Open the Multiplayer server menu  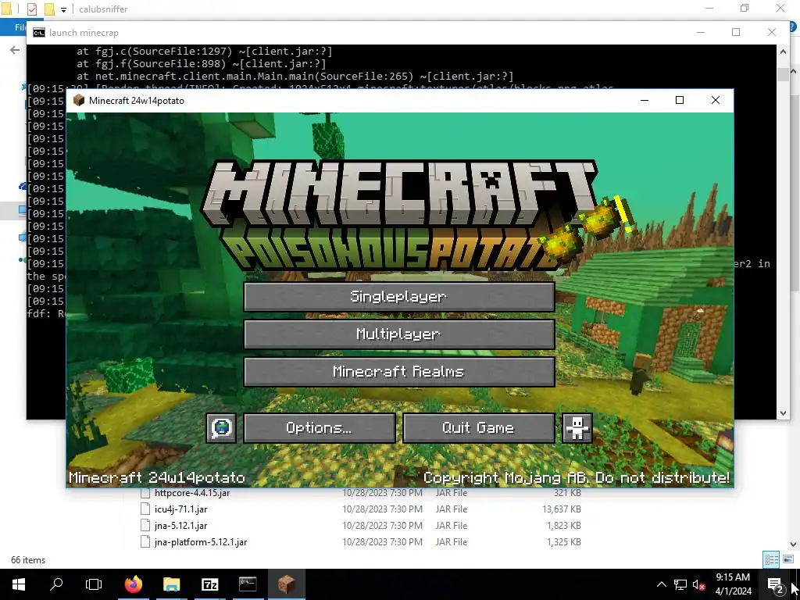(399, 334)
